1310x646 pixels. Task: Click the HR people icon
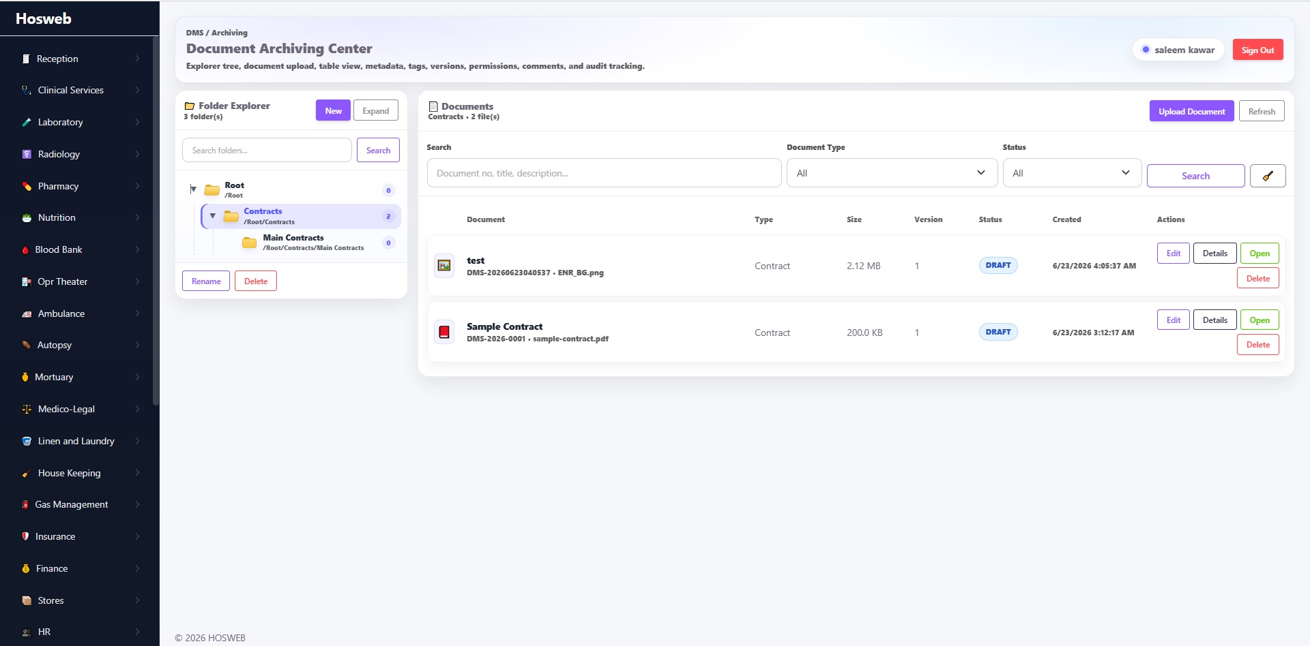pos(27,632)
